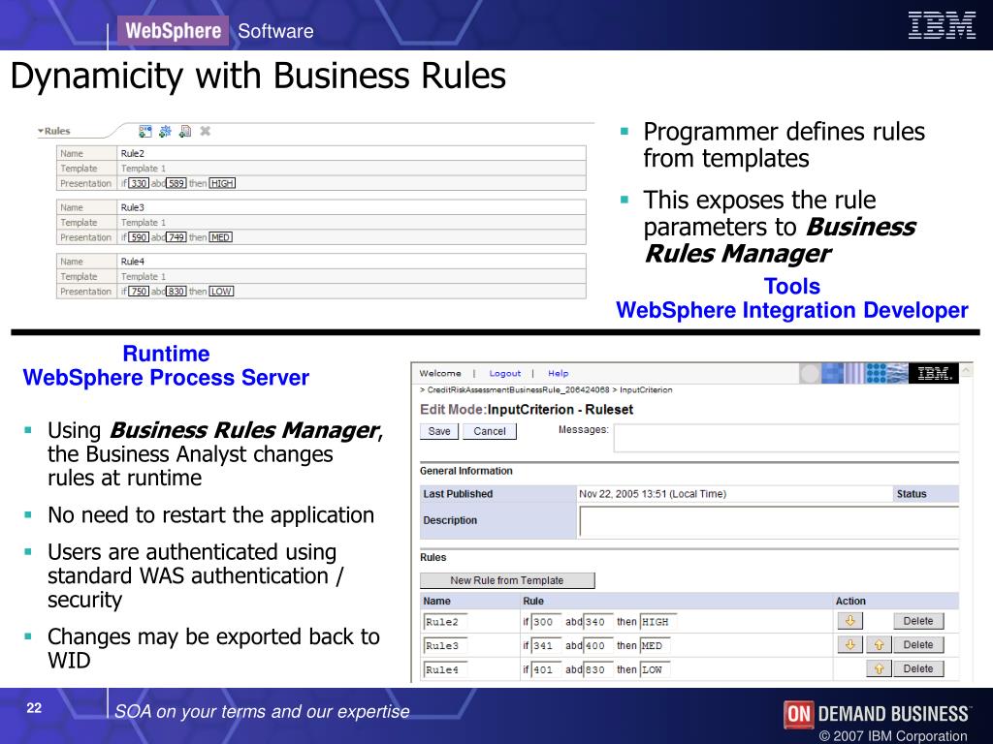Image resolution: width=993 pixels, height=744 pixels.
Task: Collapse the Rules section triangle
Action: (41, 131)
